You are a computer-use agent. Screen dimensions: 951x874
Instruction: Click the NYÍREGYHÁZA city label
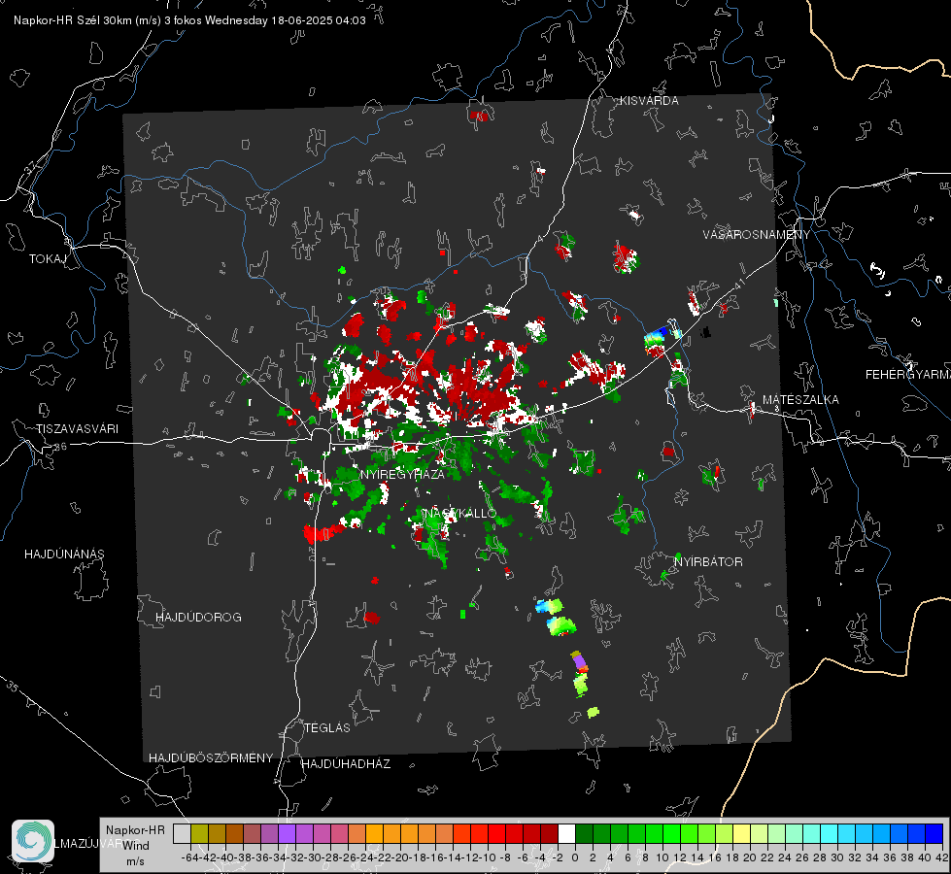point(402,474)
